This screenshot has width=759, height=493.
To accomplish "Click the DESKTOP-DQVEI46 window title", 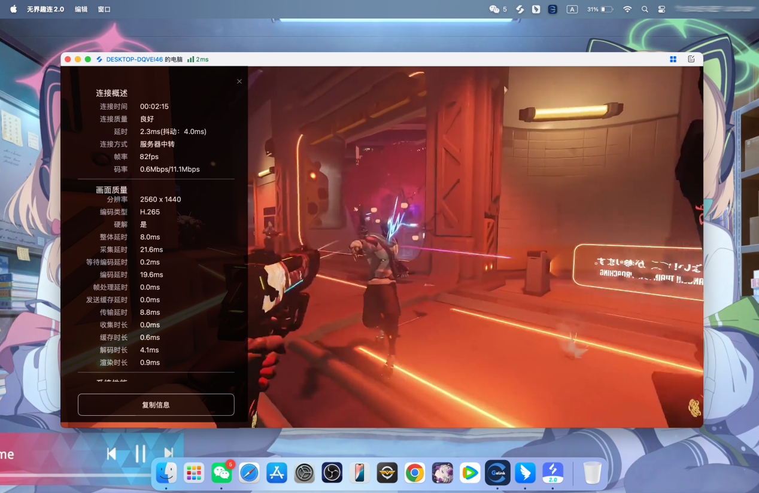I will [x=144, y=59].
